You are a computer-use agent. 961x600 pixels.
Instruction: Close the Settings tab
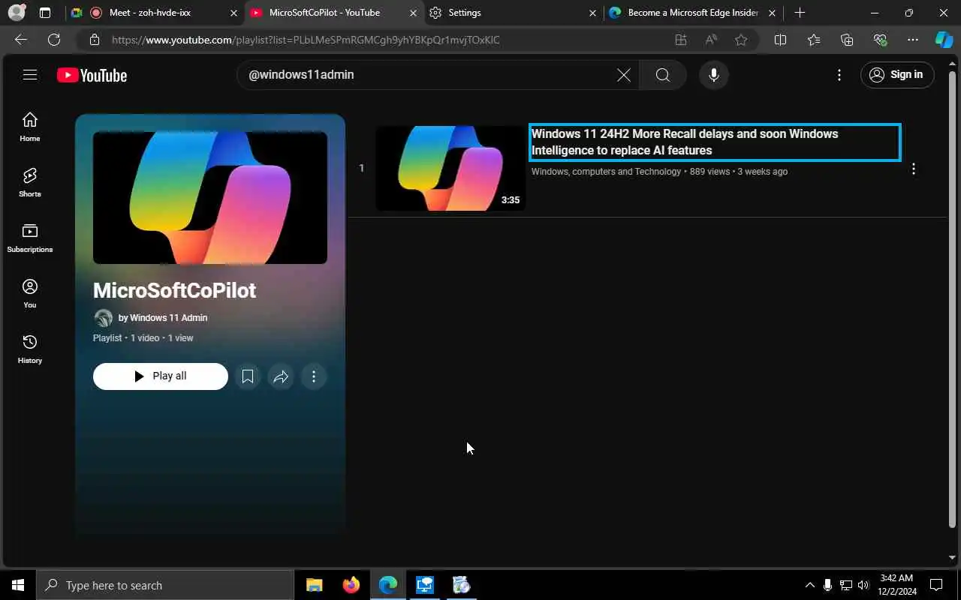coord(593,13)
